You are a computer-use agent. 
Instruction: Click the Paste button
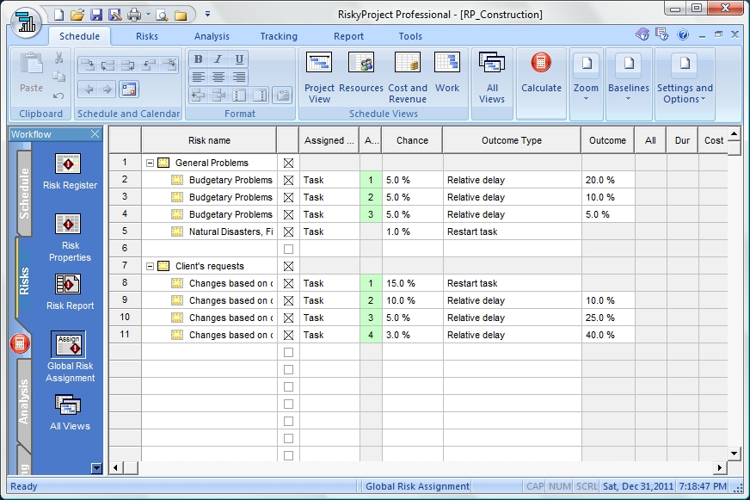[x=31, y=73]
